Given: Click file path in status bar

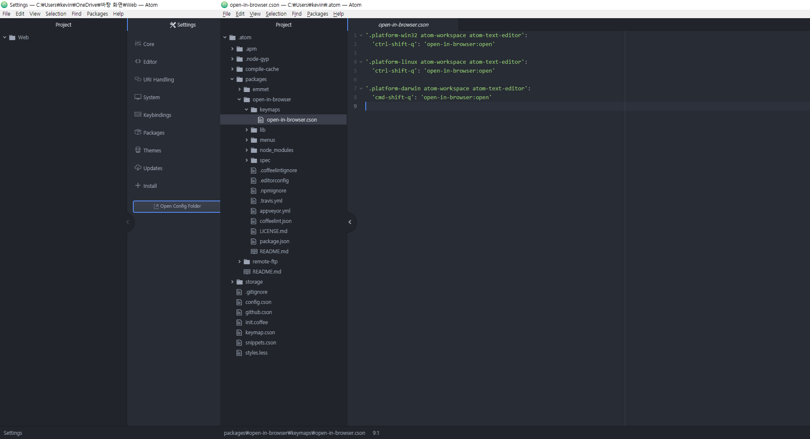Looking at the screenshot, I should point(294,433).
